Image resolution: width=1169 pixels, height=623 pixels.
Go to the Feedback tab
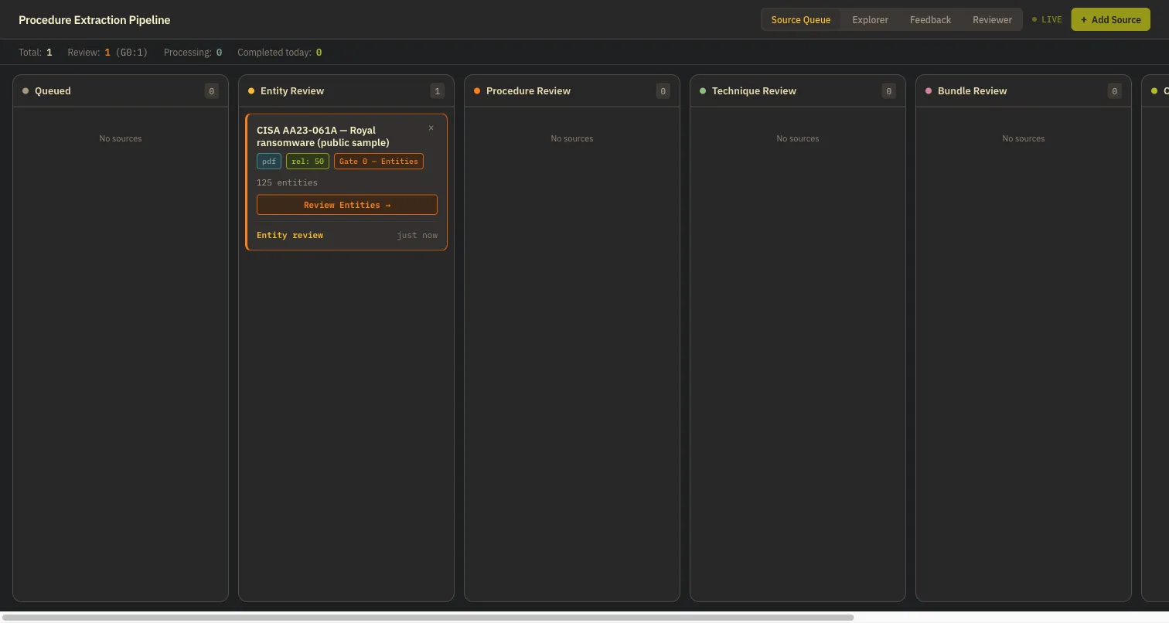tap(930, 20)
